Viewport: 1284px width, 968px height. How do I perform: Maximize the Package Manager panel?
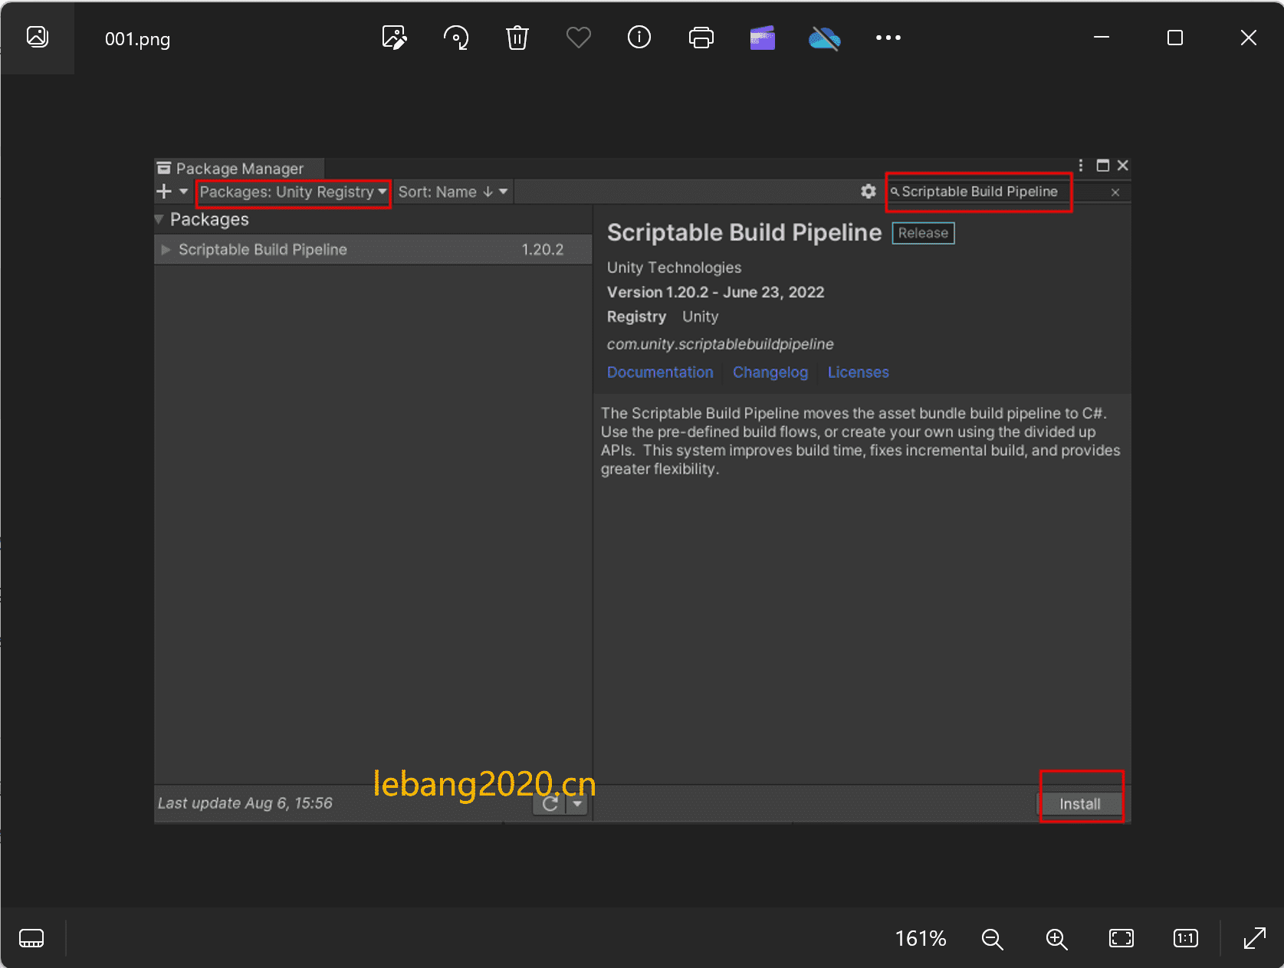tap(1103, 166)
